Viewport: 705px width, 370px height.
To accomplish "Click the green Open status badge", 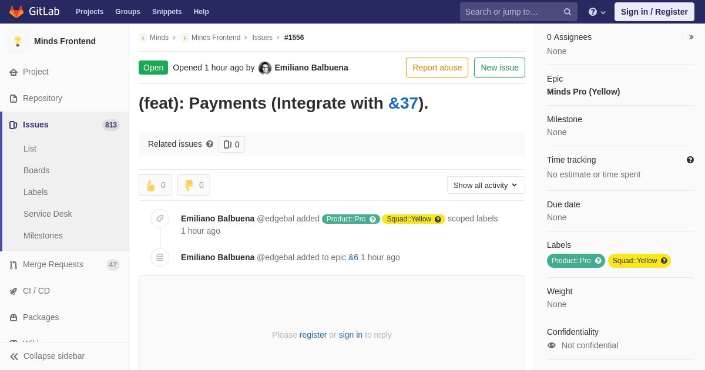I will click(153, 68).
